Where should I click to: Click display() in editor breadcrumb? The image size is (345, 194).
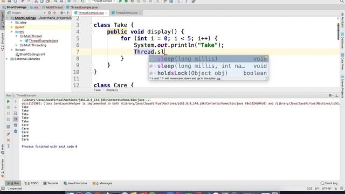tap(112, 90)
